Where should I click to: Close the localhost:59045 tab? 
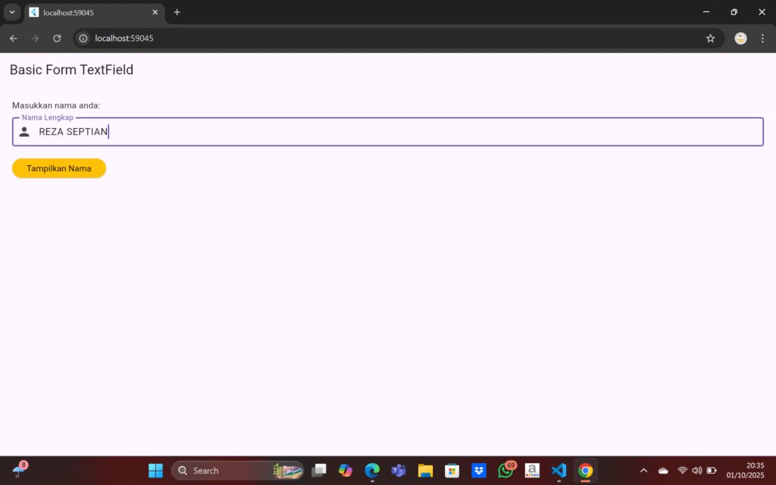[x=155, y=13]
